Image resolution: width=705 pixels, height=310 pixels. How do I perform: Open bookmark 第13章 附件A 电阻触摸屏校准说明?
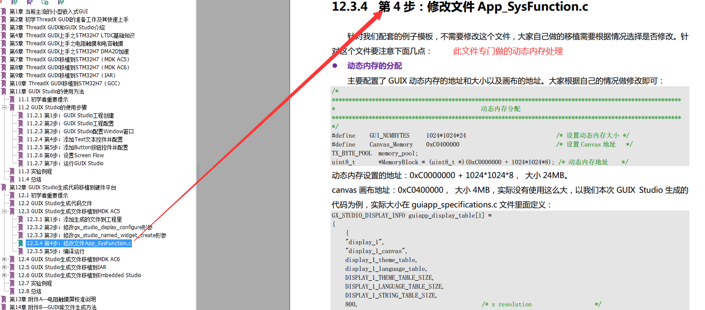pos(52,299)
